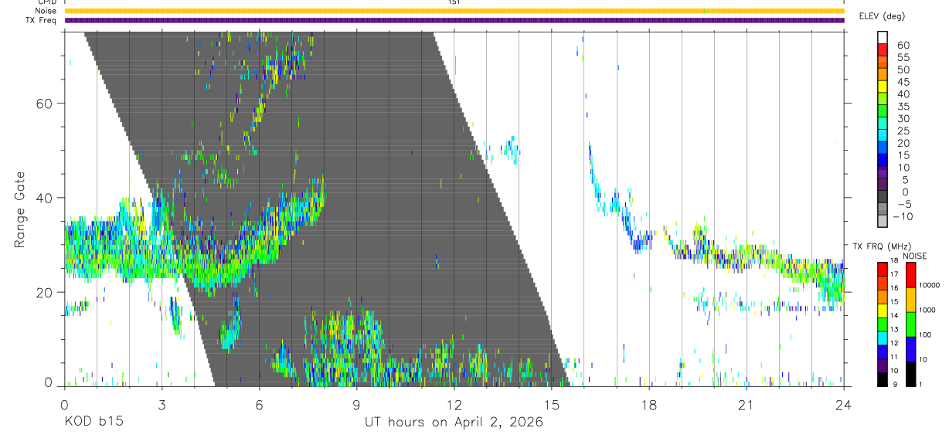Screen dimensions: 949x438
Task: Click the ELEV scale label '30'
Action: click(903, 119)
